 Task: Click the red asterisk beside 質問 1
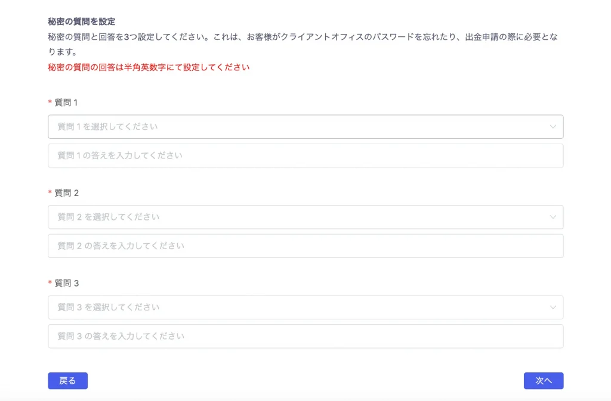point(50,102)
